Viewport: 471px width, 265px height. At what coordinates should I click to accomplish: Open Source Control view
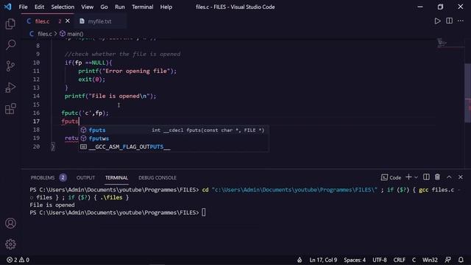[10, 66]
